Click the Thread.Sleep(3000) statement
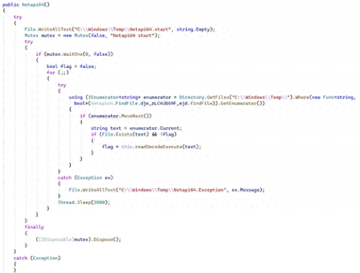The width and height of the screenshot is (360, 273). click(84, 202)
